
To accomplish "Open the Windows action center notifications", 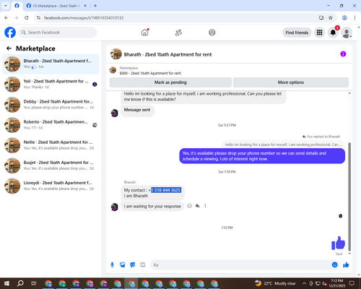I will 352,283.
